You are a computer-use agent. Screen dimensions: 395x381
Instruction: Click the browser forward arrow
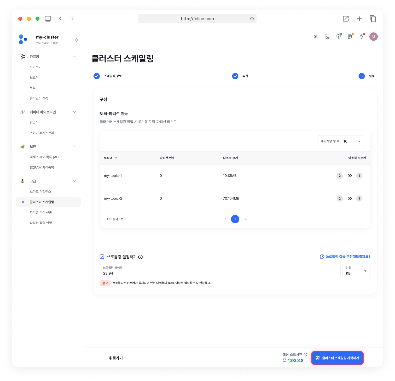click(x=72, y=19)
